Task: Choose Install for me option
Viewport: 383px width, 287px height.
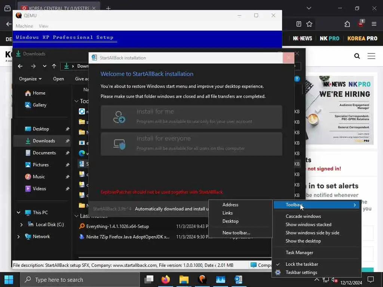Action: click(x=191, y=117)
